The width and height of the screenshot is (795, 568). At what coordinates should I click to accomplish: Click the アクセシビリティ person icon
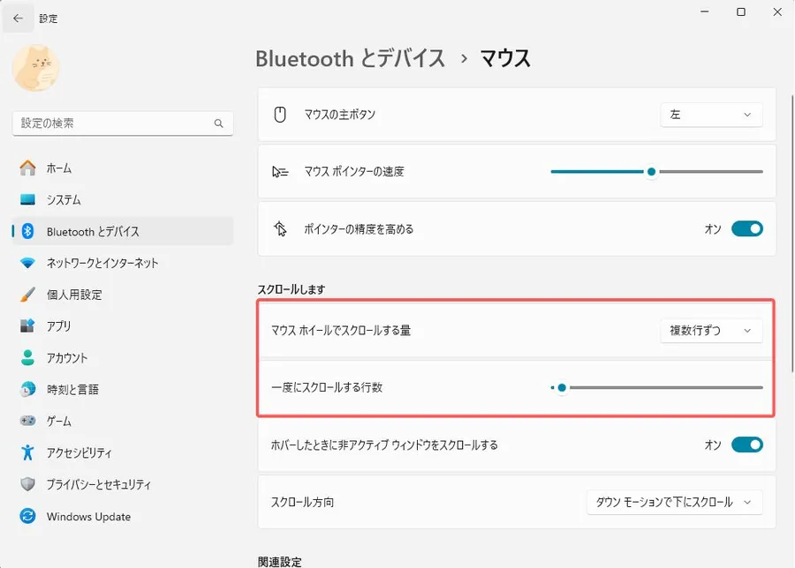pyautogui.click(x=28, y=453)
